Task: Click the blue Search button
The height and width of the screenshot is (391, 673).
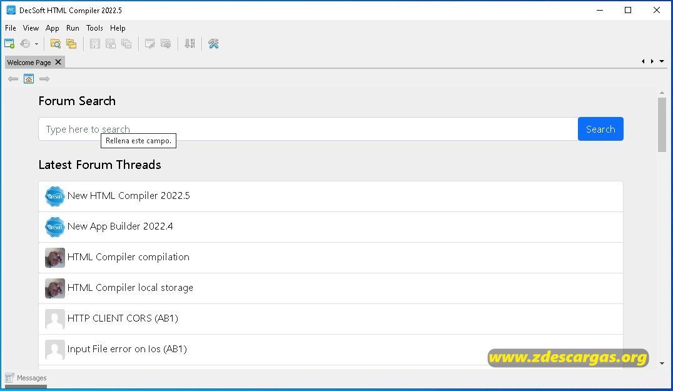Action: click(600, 129)
